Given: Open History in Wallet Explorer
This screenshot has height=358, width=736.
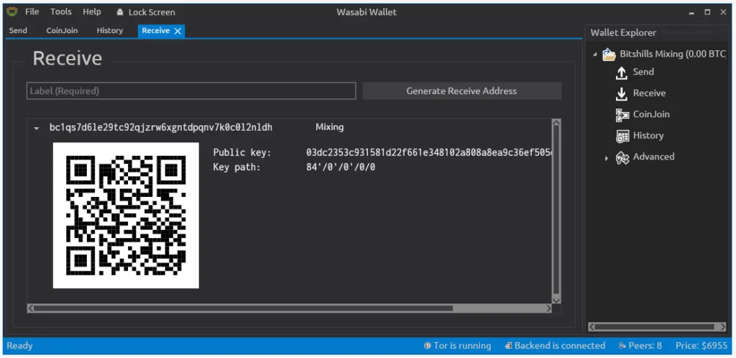Looking at the screenshot, I should (x=648, y=135).
